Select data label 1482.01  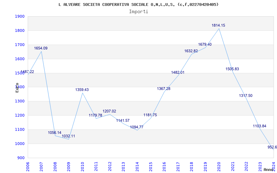click(178, 72)
